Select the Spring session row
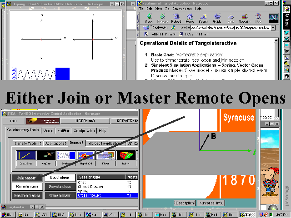The image size is (291, 218). coord(107,191)
